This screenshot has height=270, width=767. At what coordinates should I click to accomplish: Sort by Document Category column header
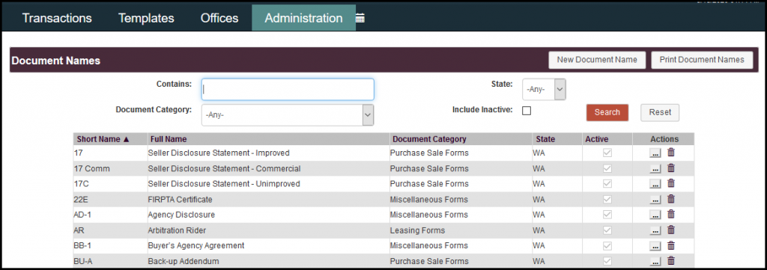tap(429, 139)
